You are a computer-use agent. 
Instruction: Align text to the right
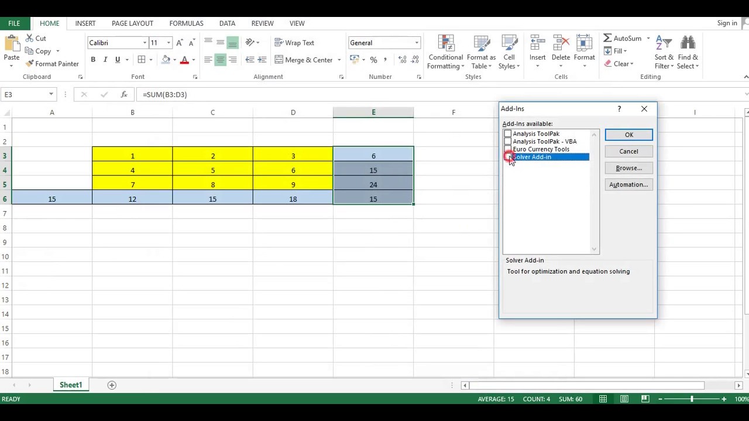[x=232, y=60]
